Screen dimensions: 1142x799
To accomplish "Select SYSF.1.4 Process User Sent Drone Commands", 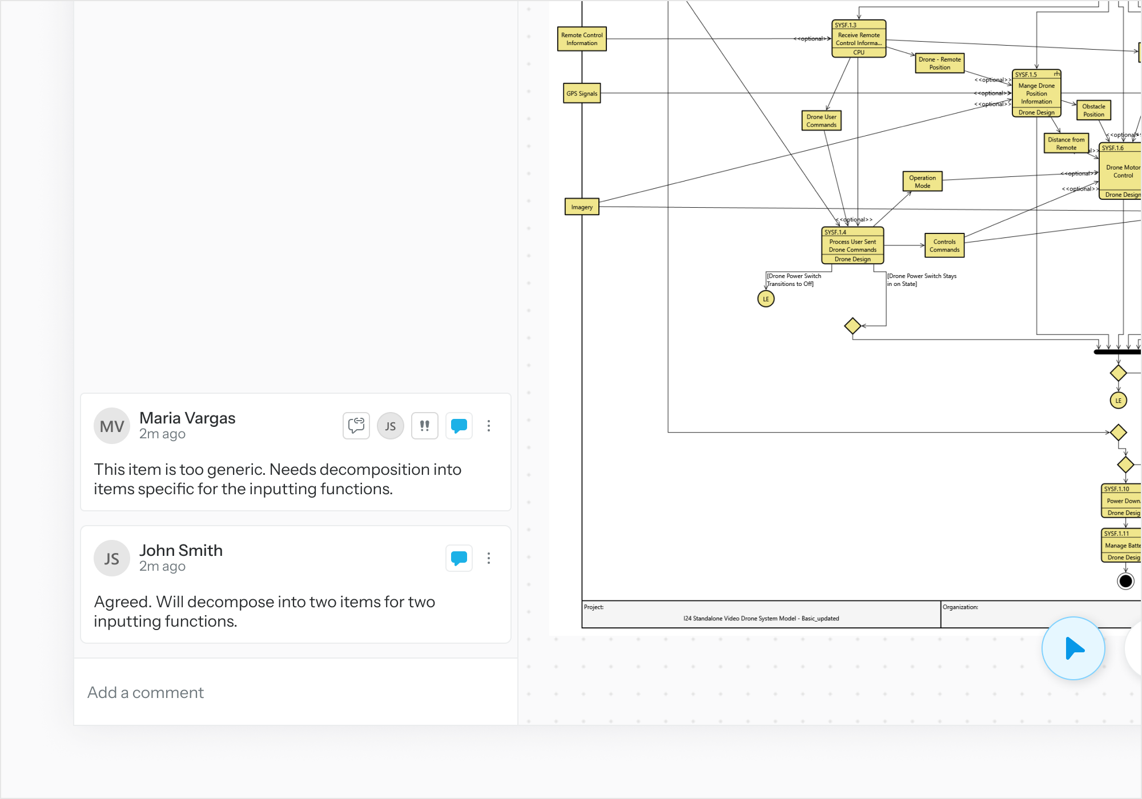I will pyautogui.click(x=852, y=245).
